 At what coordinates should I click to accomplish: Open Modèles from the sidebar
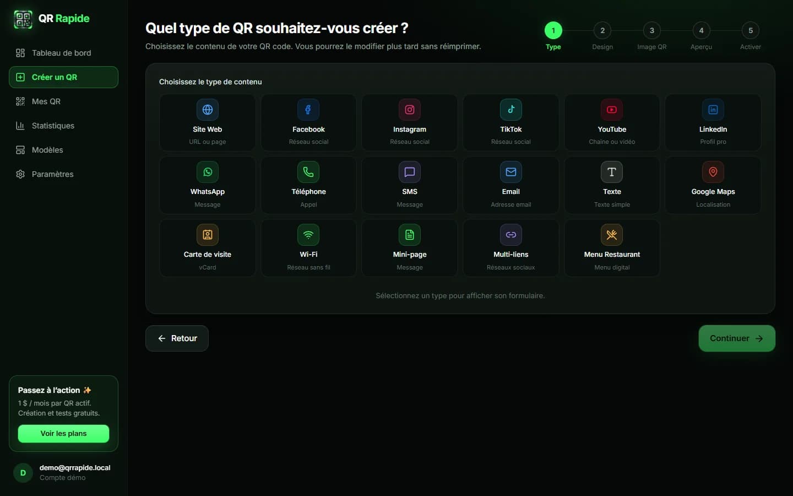click(63, 150)
